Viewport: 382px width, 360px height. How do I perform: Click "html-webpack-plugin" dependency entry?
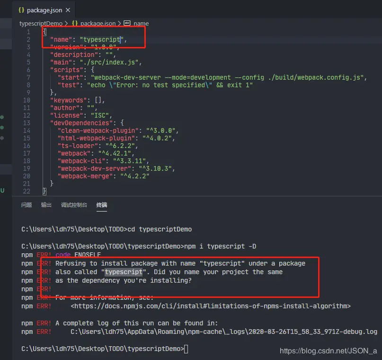pyautogui.click(x=96, y=138)
